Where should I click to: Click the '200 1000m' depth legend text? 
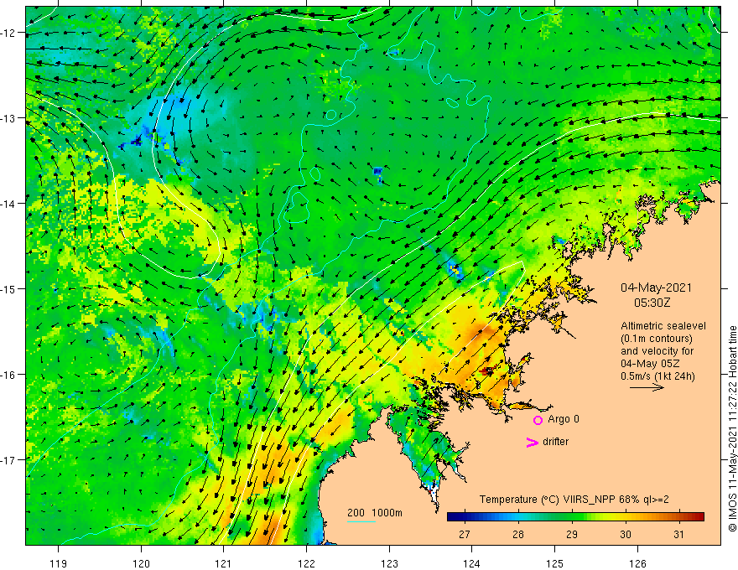(x=375, y=513)
